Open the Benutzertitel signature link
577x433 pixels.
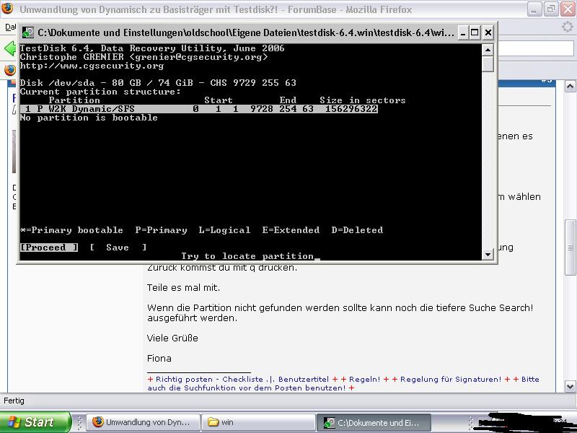[x=303, y=380]
